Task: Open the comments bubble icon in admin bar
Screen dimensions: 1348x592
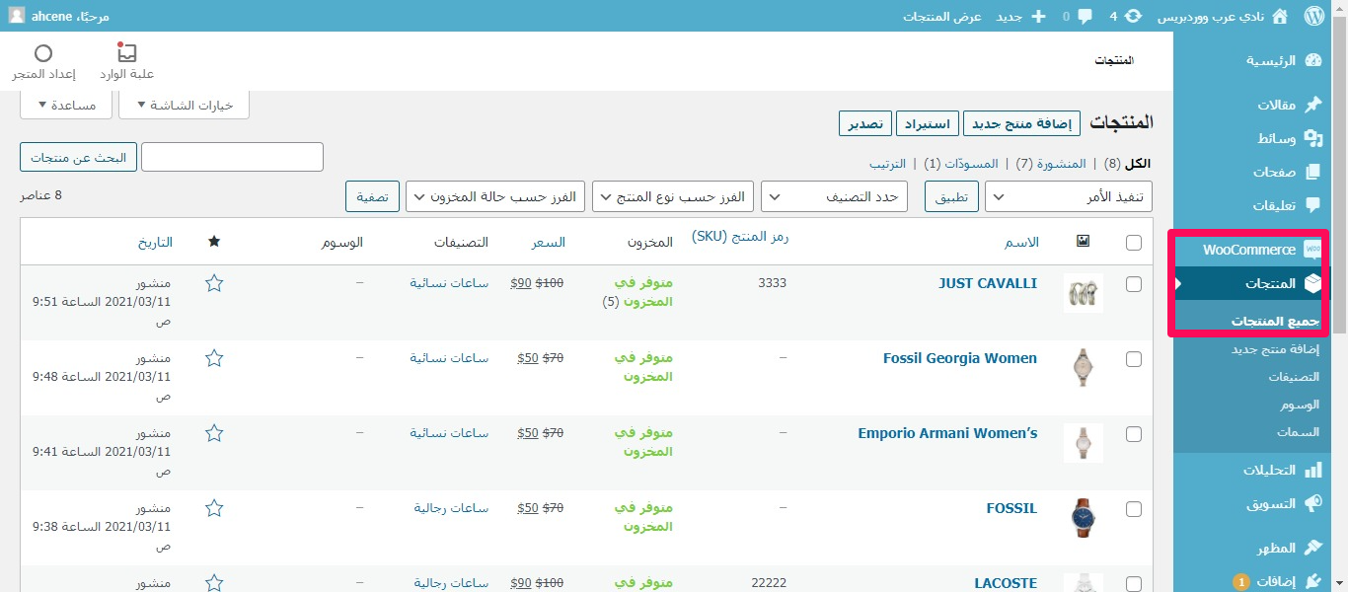Action: pyautogui.click(x=1085, y=16)
